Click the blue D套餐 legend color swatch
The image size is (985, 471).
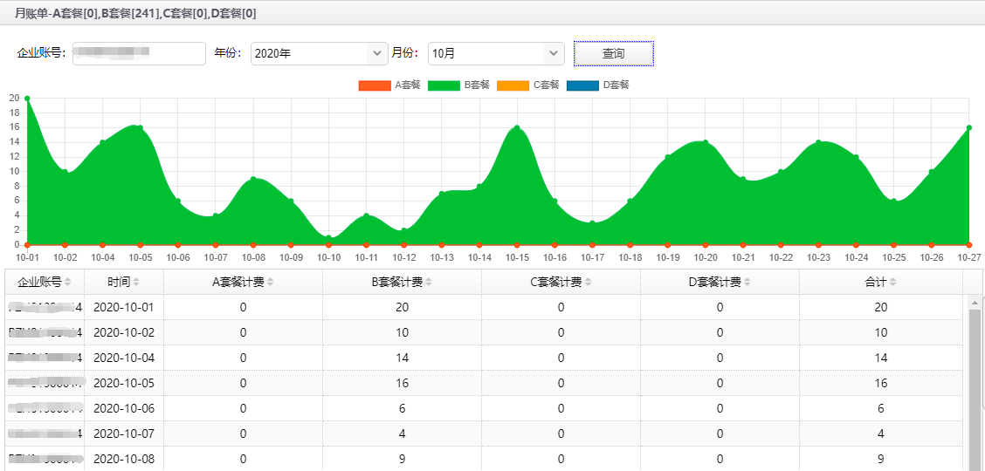[x=582, y=85]
